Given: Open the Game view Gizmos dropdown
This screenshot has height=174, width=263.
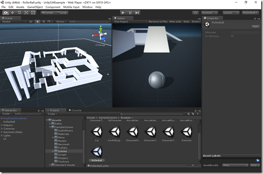Looking at the screenshot, I should coord(195,22).
